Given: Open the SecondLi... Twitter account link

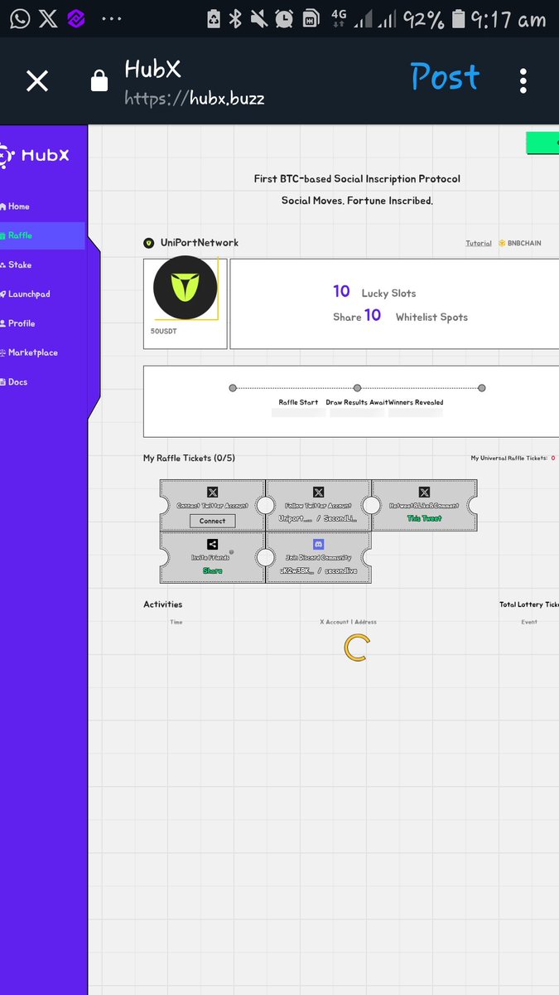Looking at the screenshot, I should [x=340, y=518].
